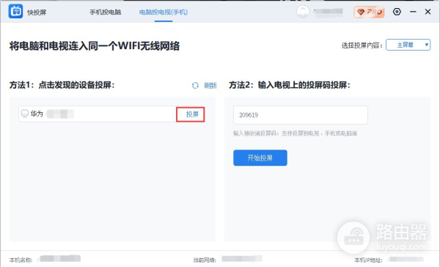Click the 本机IP地址 status label
440x267 pixels.
[368, 260]
